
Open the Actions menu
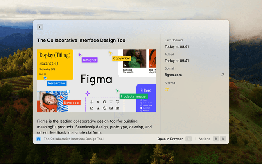click(x=204, y=139)
